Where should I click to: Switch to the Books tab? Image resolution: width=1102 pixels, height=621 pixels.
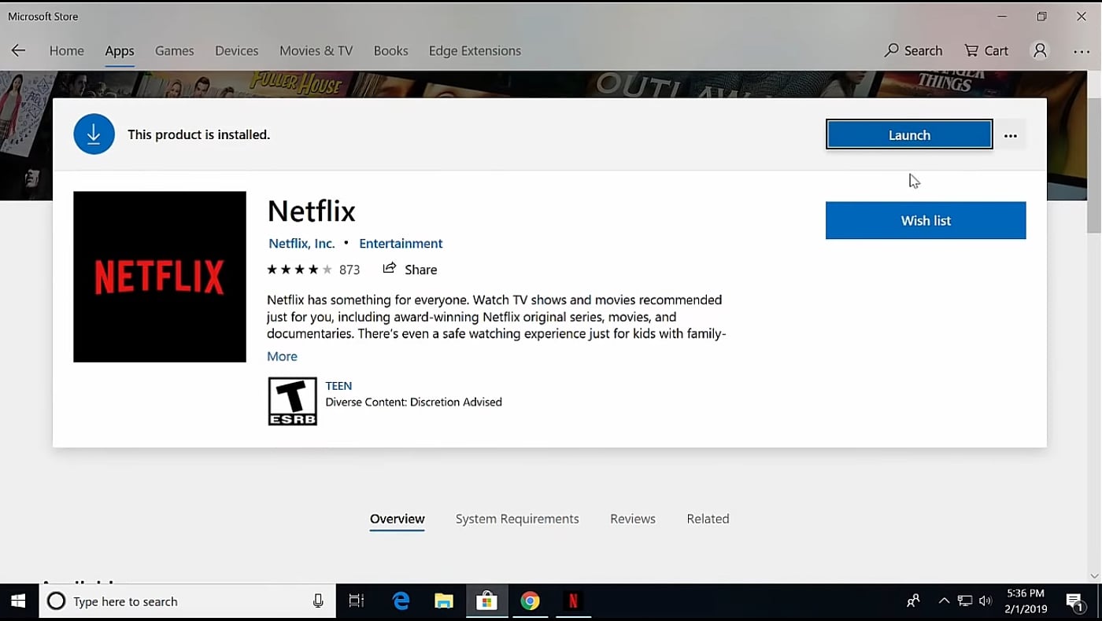tap(390, 50)
